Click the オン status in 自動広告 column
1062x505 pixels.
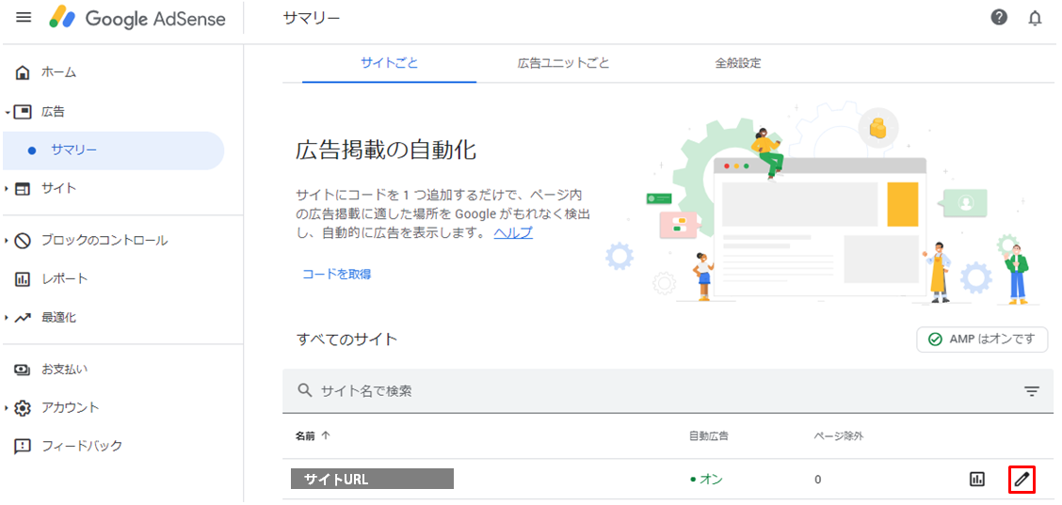click(706, 480)
